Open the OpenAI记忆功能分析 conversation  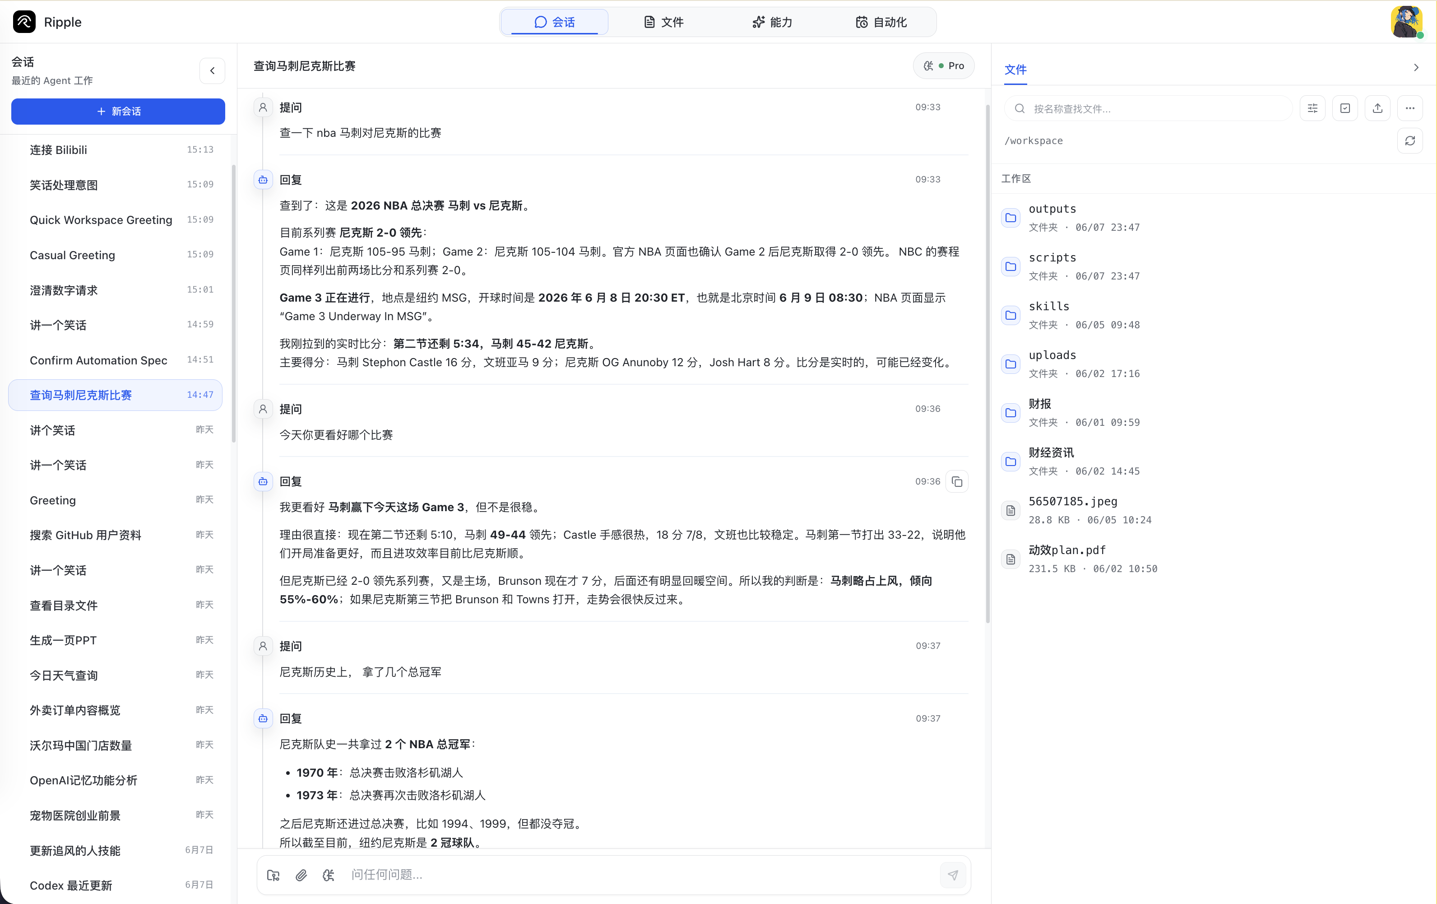point(116,780)
